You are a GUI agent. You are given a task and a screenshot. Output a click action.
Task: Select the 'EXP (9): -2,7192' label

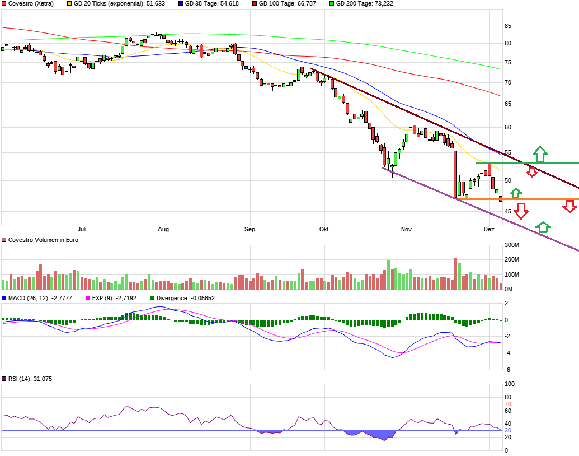coord(114,298)
